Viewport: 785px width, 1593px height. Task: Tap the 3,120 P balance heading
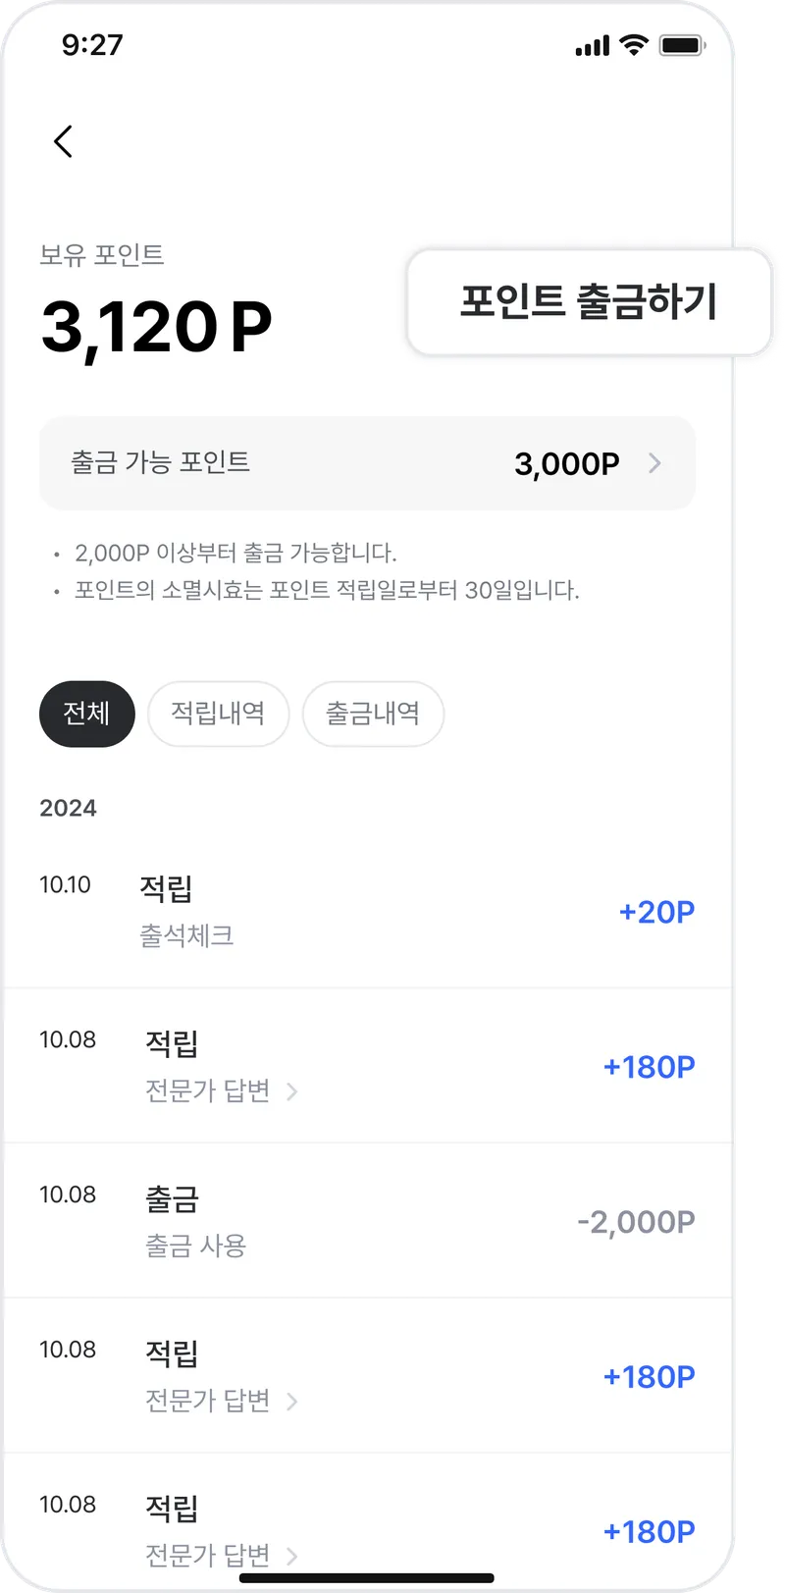tap(156, 327)
